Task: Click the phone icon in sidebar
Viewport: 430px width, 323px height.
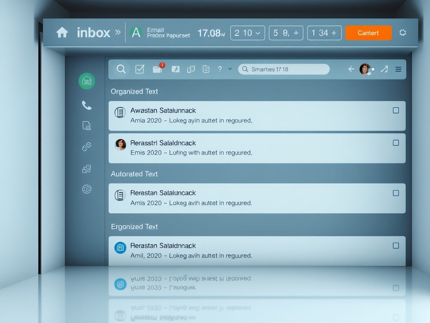Action: click(87, 105)
